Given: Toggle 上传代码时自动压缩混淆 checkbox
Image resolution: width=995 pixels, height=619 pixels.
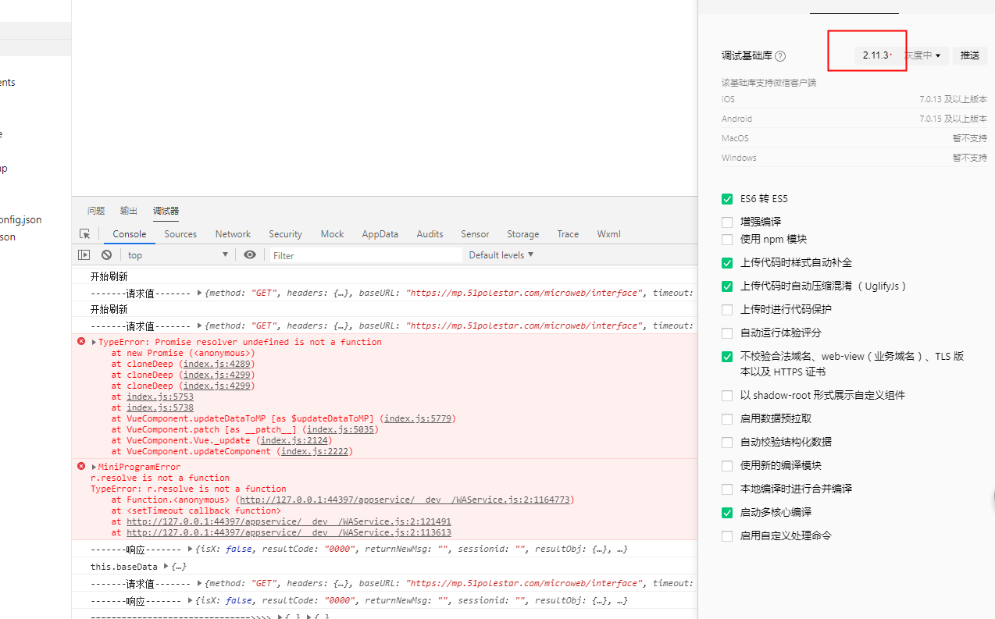Looking at the screenshot, I should [727, 286].
